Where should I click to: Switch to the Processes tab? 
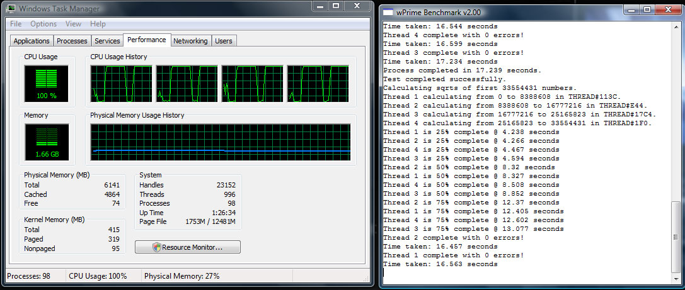pos(72,41)
